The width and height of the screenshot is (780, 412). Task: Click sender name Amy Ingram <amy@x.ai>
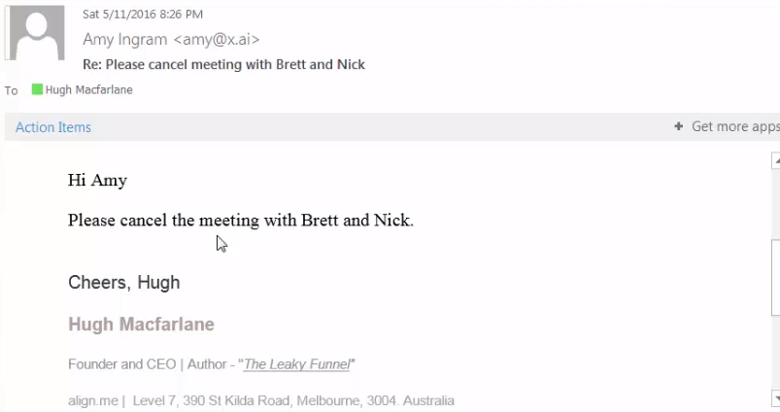pyautogui.click(x=172, y=39)
